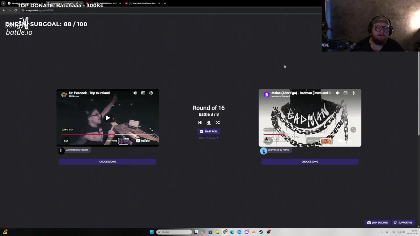This screenshot has width=420, height=236.
Task: Open settings gear on Malaa Badman video
Action: pyautogui.click(x=353, y=93)
